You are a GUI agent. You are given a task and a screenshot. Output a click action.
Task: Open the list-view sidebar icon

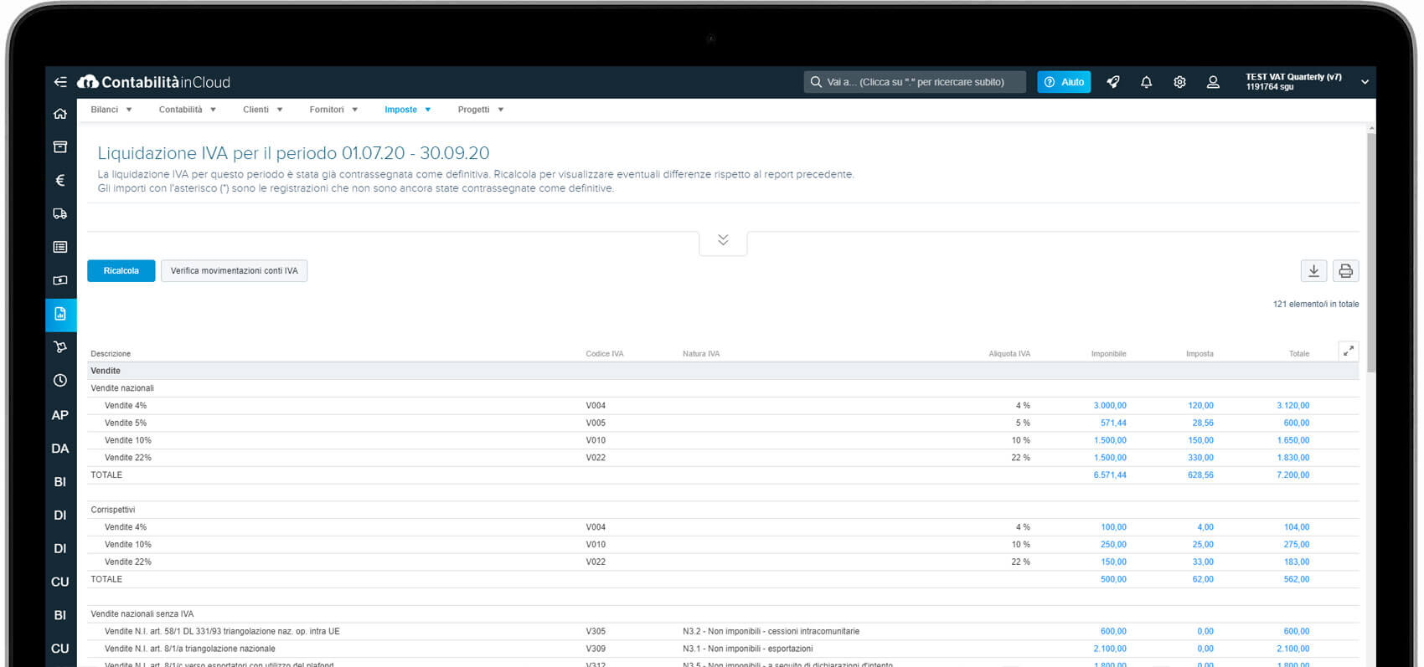pyautogui.click(x=60, y=248)
